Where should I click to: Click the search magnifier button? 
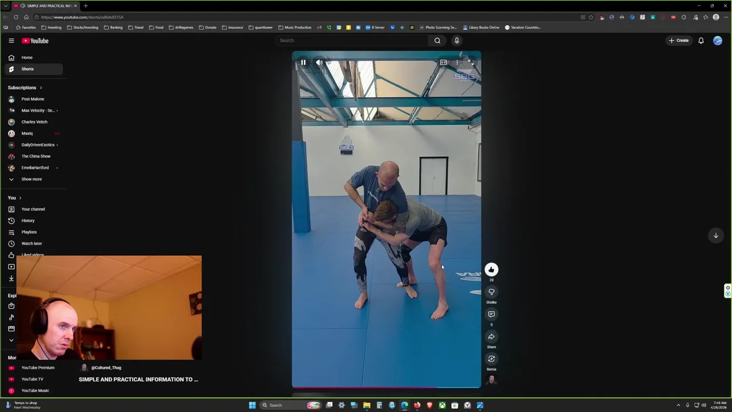(437, 41)
